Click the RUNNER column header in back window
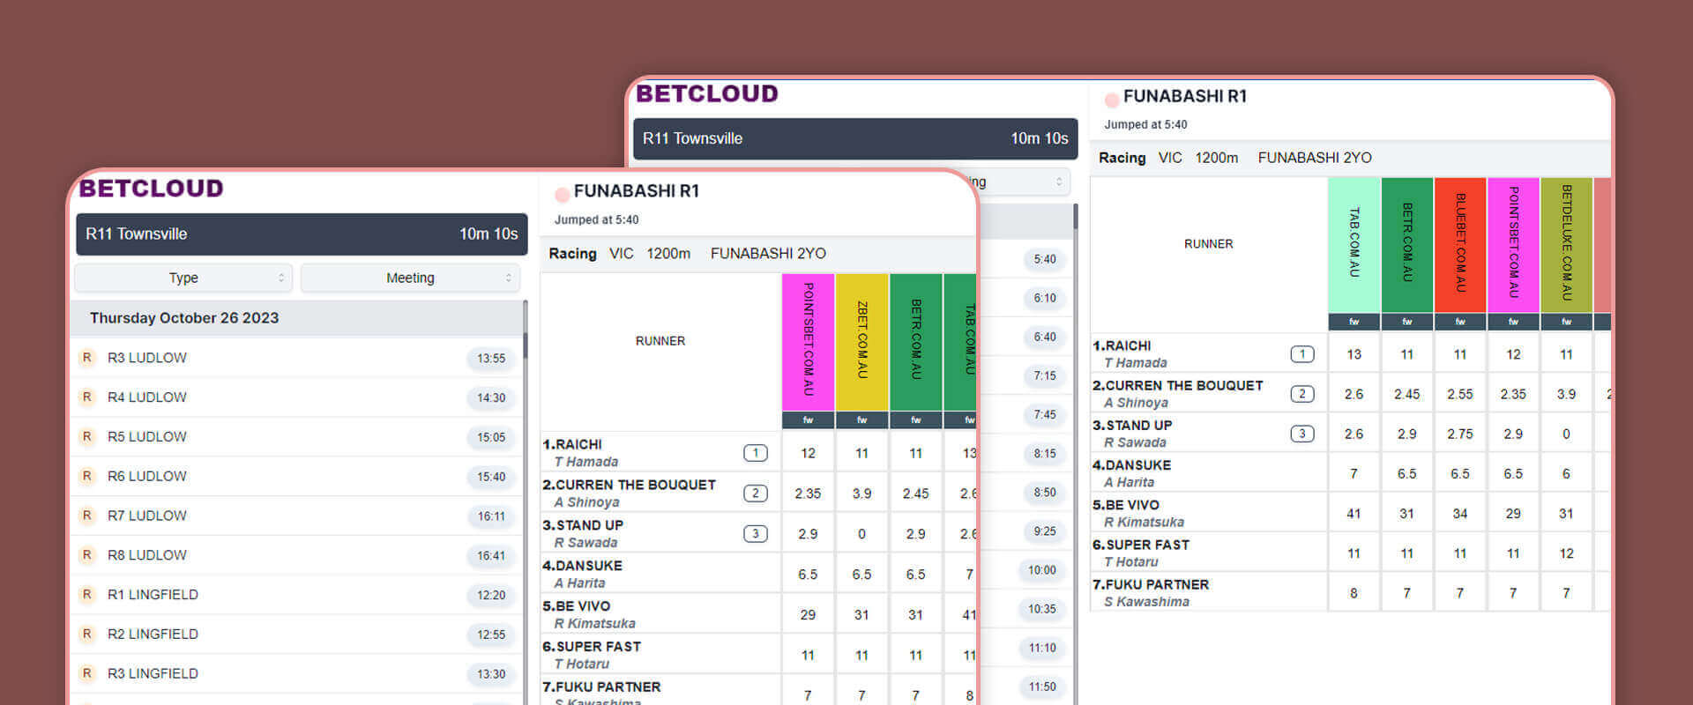1693x705 pixels. coord(1209,244)
